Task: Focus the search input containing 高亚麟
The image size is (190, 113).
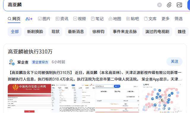Action: [x=80, y=5]
